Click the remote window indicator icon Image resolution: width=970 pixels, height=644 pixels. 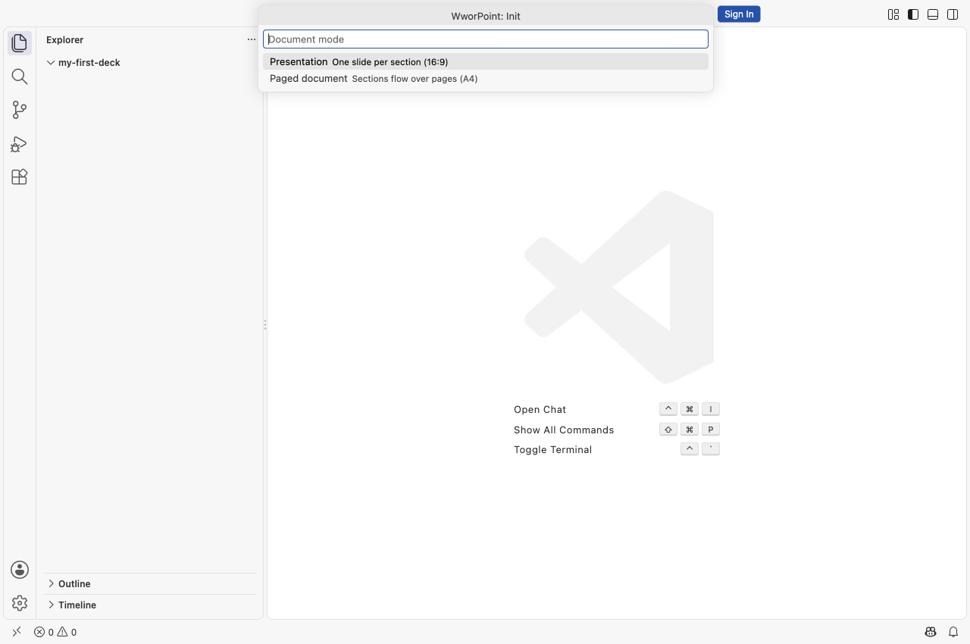(17, 632)
